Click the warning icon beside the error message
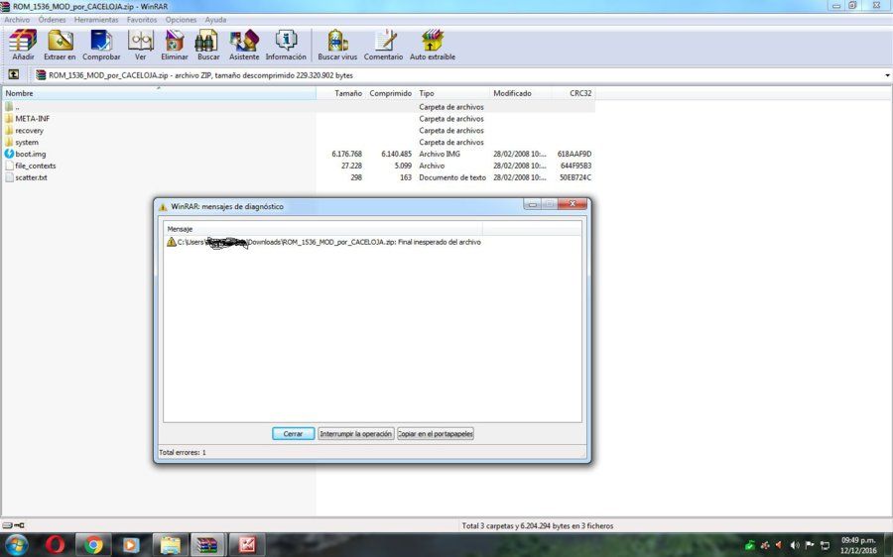893x557 pixels. click(x=171, y=242)
